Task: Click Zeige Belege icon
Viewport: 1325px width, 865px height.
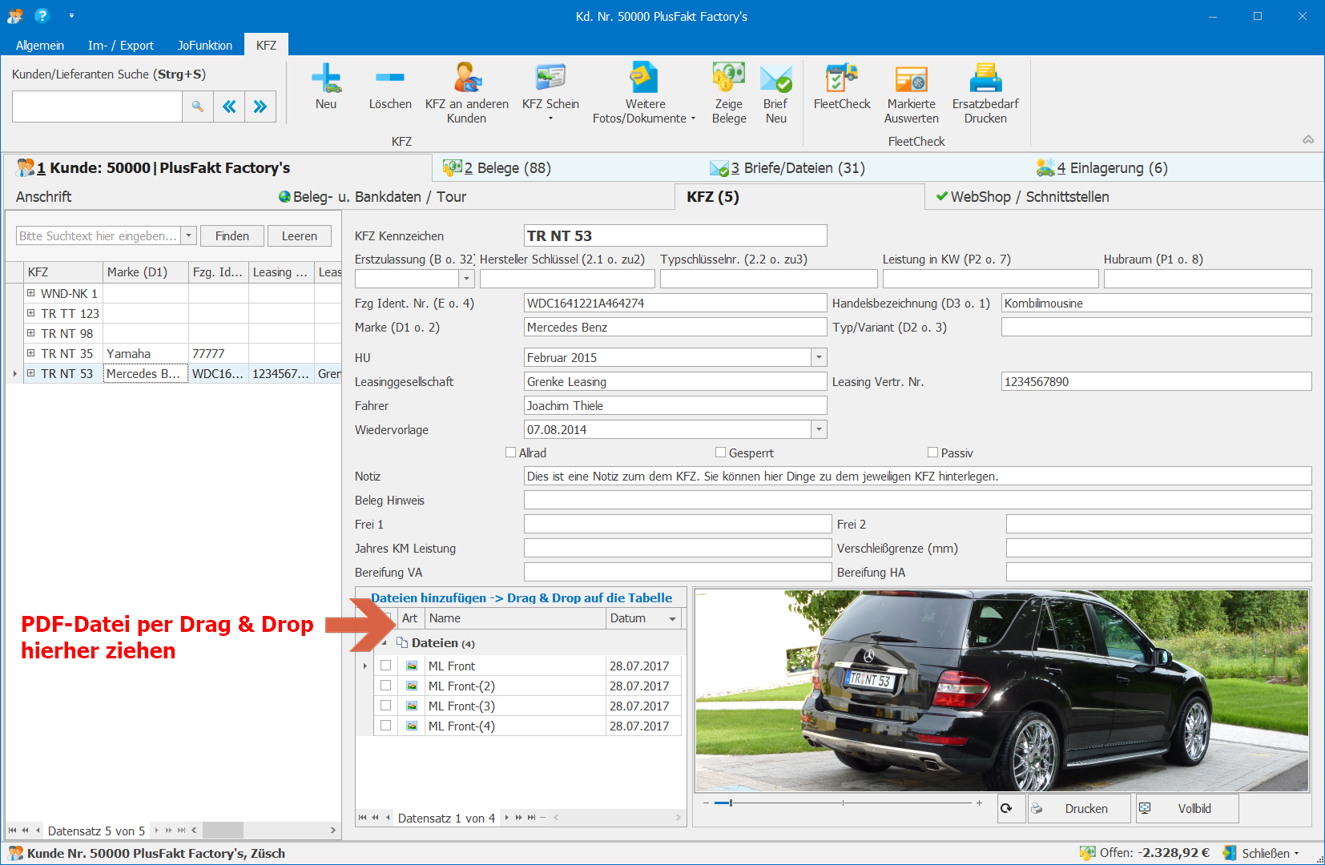Action: coord(729,78)
